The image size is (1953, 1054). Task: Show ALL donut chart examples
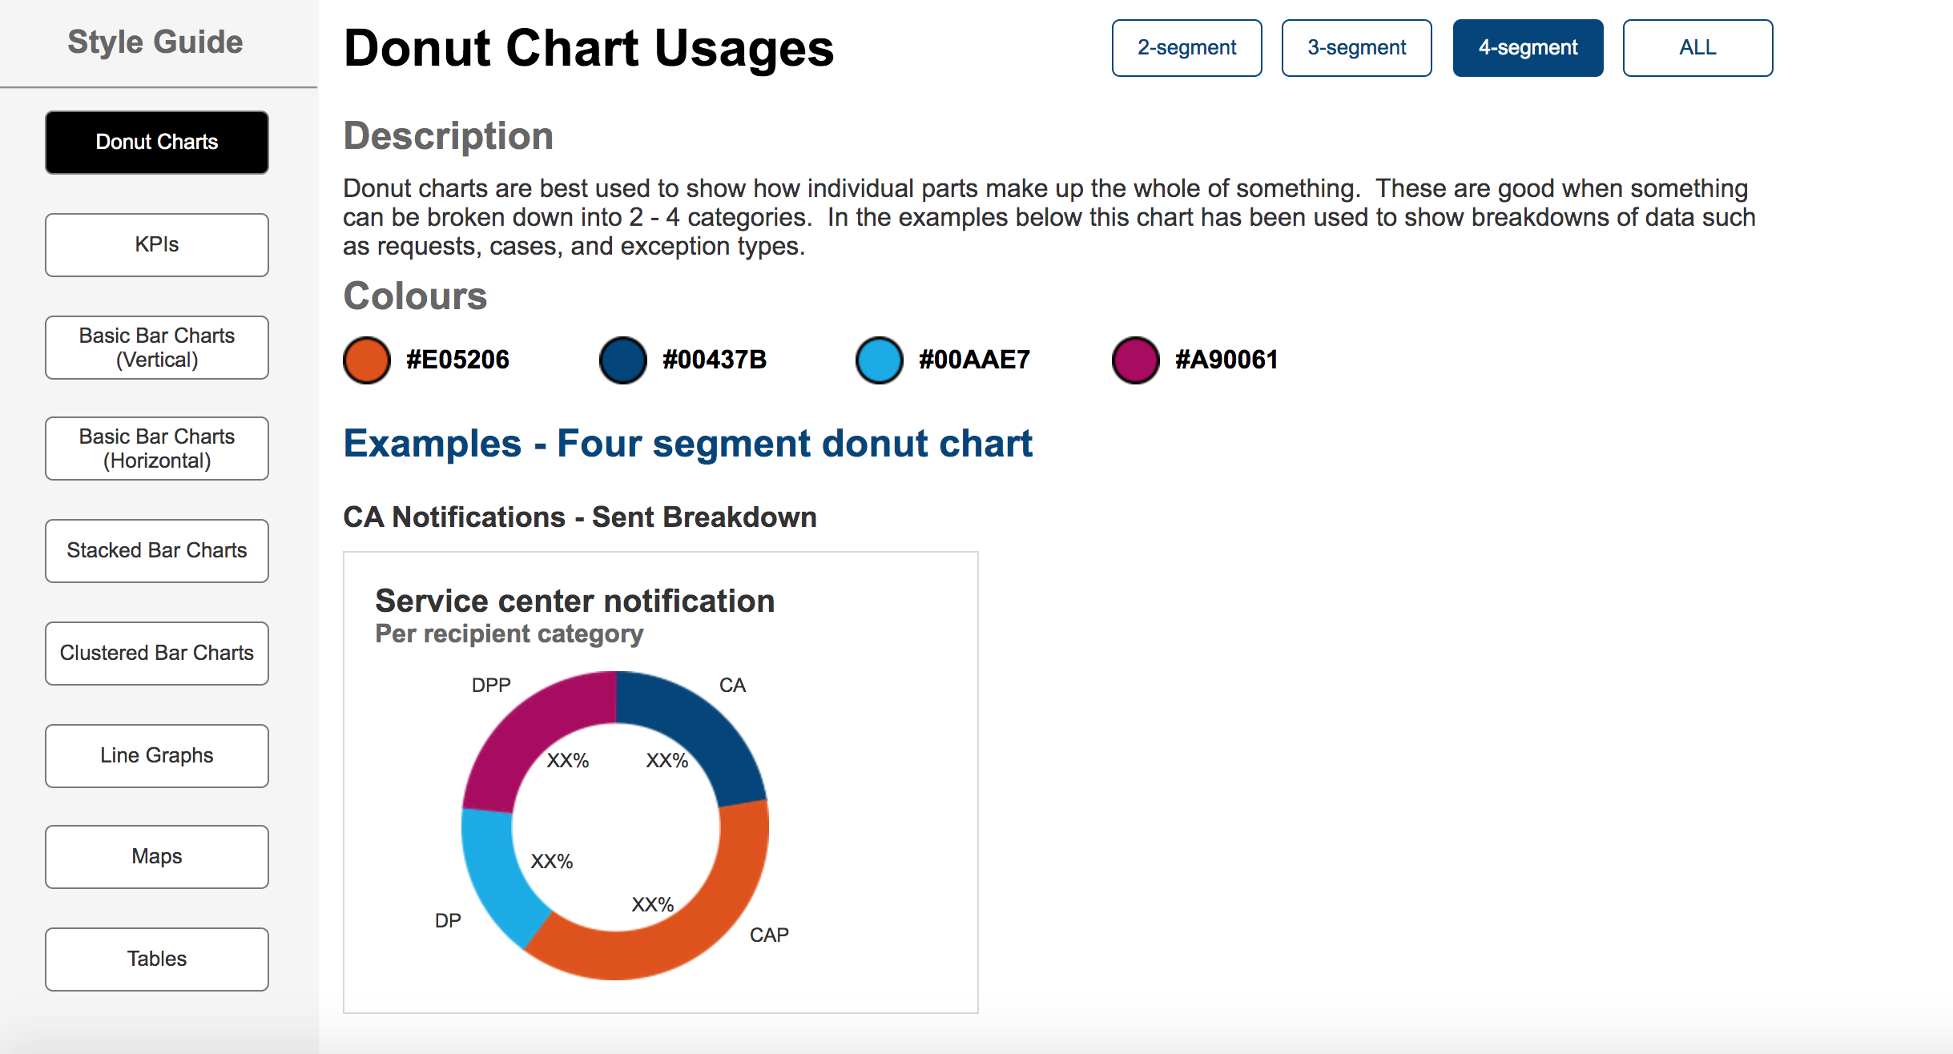tap(1697, 48)
